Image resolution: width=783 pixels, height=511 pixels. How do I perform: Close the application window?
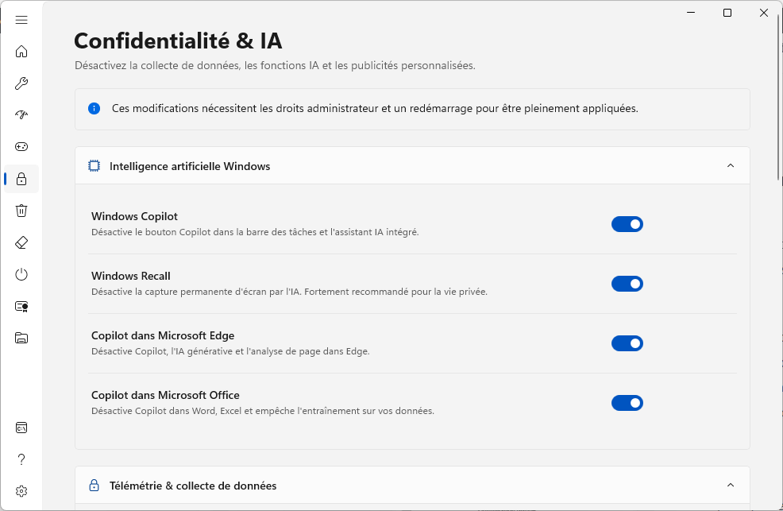click(x=763, y=13)
